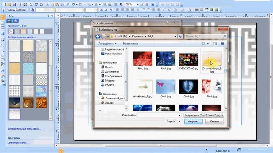
Task: Click Новая папка in dialog toolbar
Action: (130, 43)
